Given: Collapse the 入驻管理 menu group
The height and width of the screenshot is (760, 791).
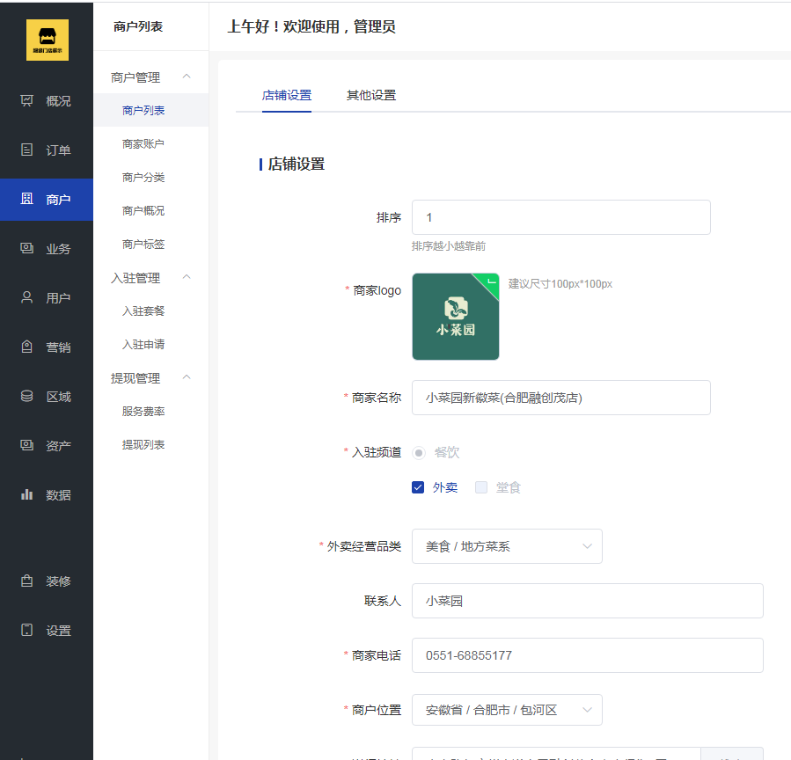Looking at the screenshot, I should [187, 277].
